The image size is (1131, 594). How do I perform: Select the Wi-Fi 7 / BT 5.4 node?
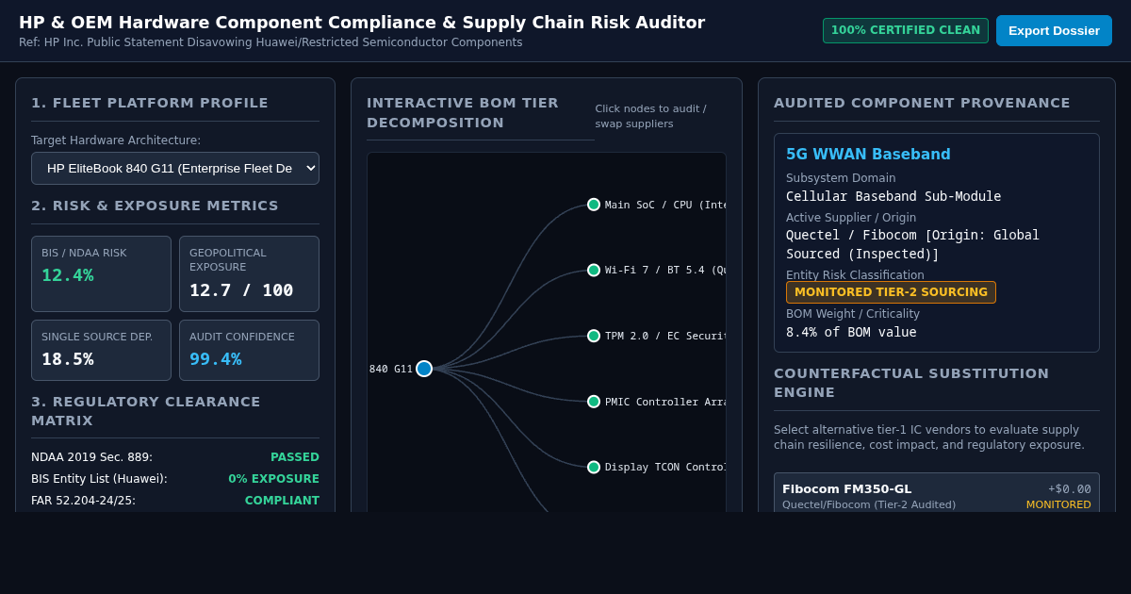[x=594, y=270]
